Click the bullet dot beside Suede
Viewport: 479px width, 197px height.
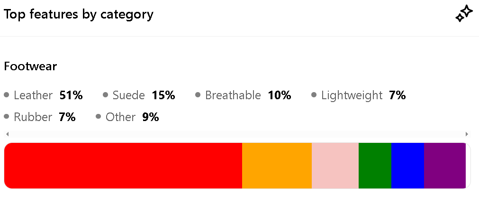(x=105, y=95)
